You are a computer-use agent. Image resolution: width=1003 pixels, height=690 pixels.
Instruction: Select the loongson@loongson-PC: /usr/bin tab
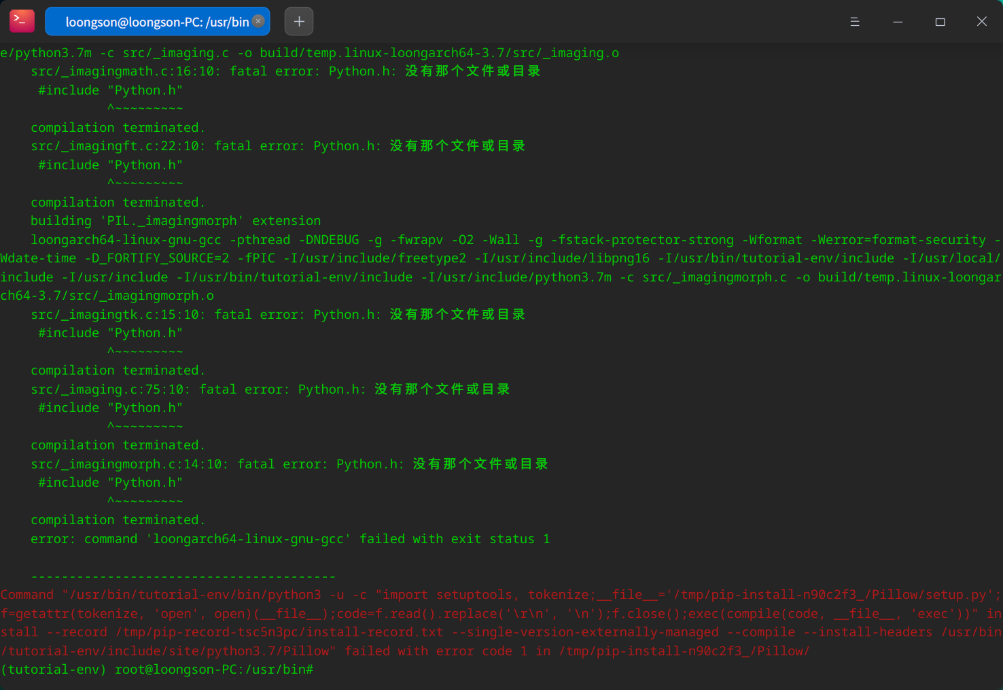[156, 22]
